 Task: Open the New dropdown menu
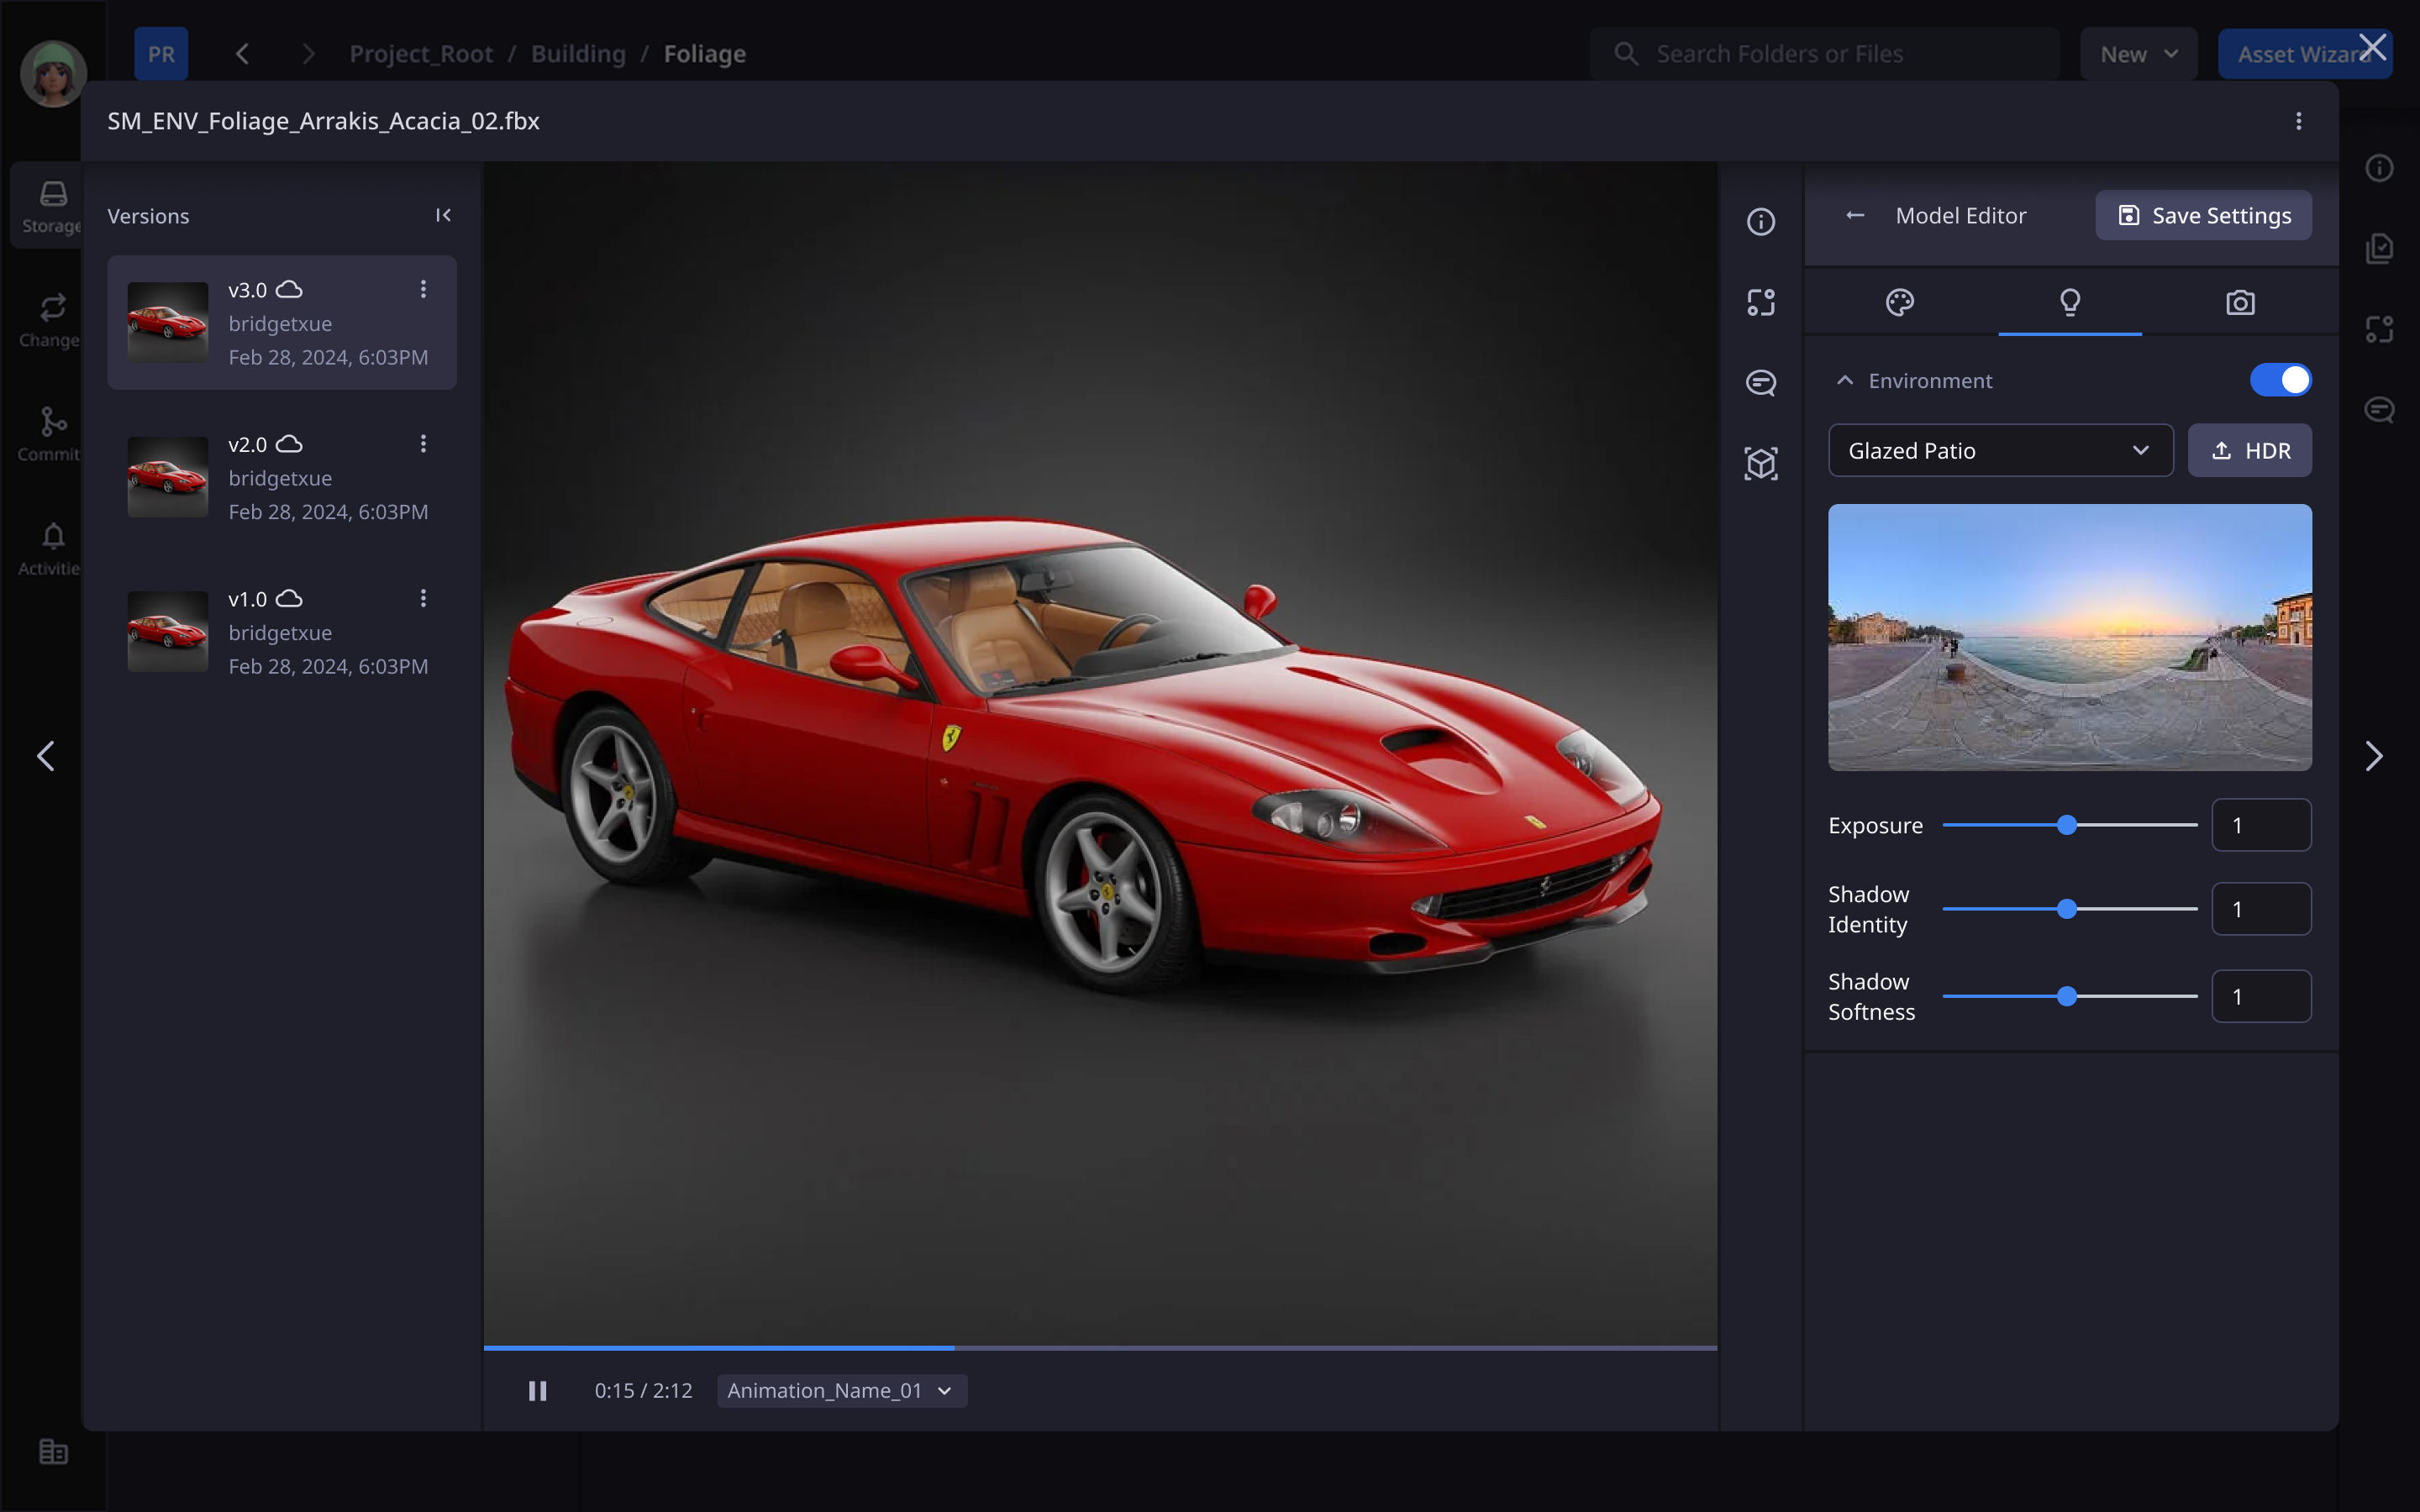[x=2138, y=54]
